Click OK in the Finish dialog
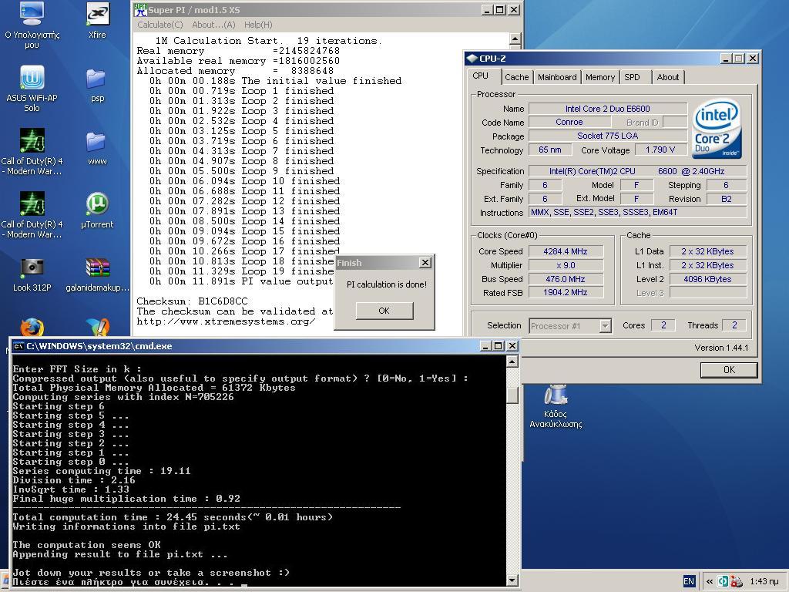The image size is (789, 592). pos(384,311)
